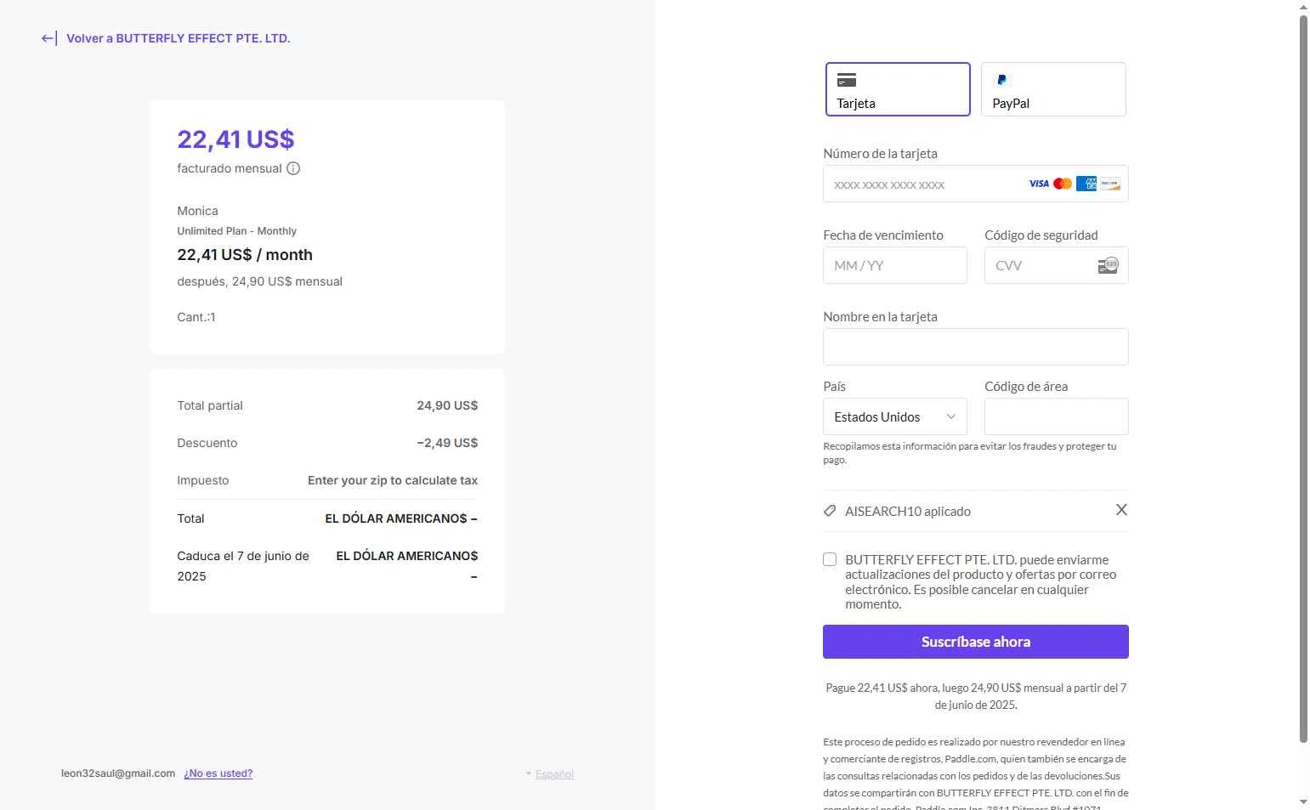Open the País dropdown showing Estados Unidos
1310x810 pixels.
895,416
